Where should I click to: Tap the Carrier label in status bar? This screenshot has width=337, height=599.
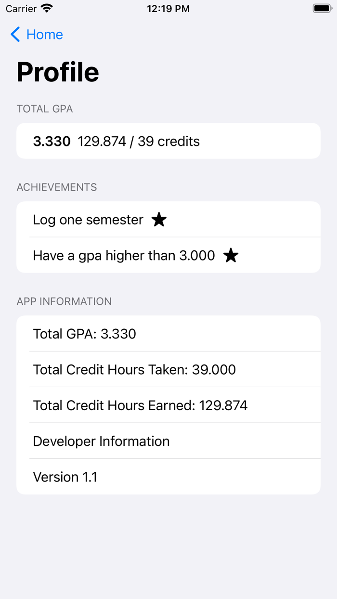20,8
